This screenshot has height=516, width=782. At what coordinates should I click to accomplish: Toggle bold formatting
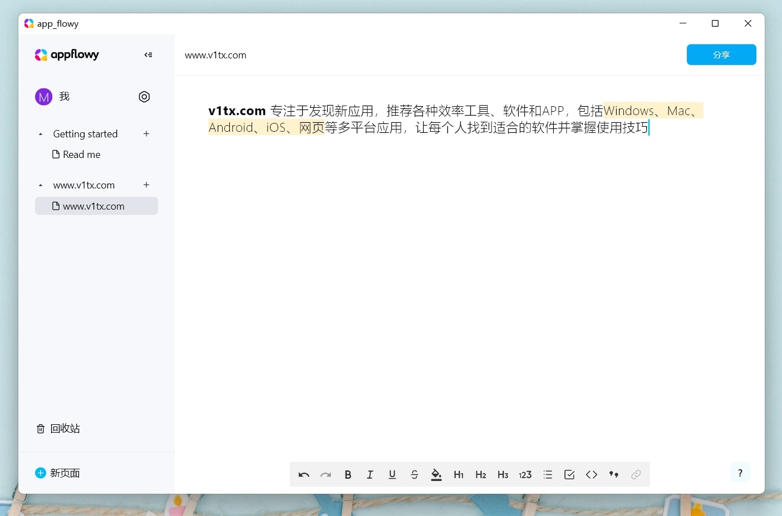point(348,474)
